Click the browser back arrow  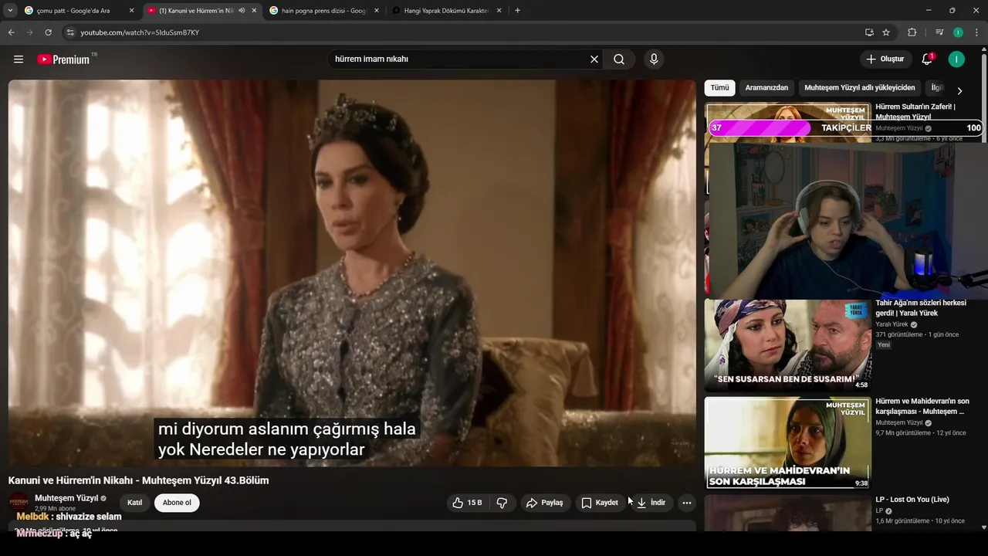(11, 32)
